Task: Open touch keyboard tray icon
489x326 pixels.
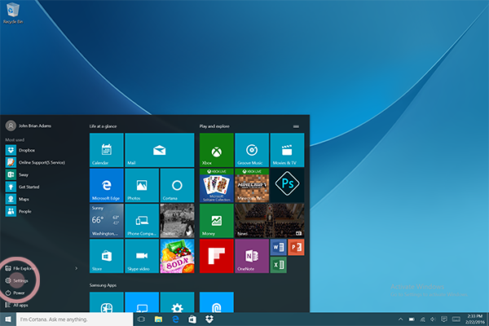Action: click(456, 319)
